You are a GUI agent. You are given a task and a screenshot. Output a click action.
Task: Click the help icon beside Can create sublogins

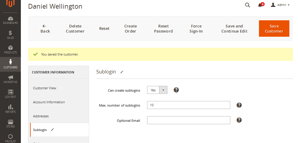point(176,90)
